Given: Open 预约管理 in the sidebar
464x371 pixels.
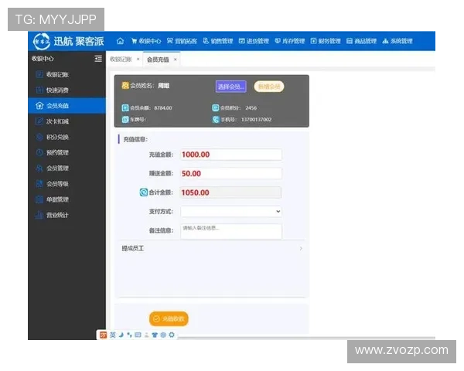Looking at the screenshot, I should [67, 152].
